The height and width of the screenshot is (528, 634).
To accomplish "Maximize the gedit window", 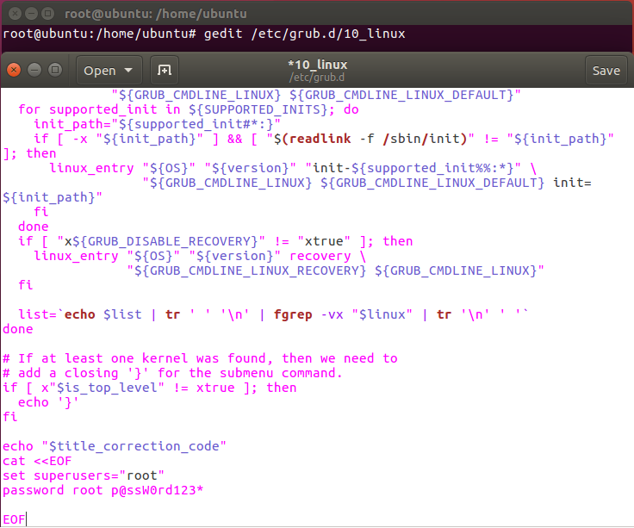I will [54, 70].
